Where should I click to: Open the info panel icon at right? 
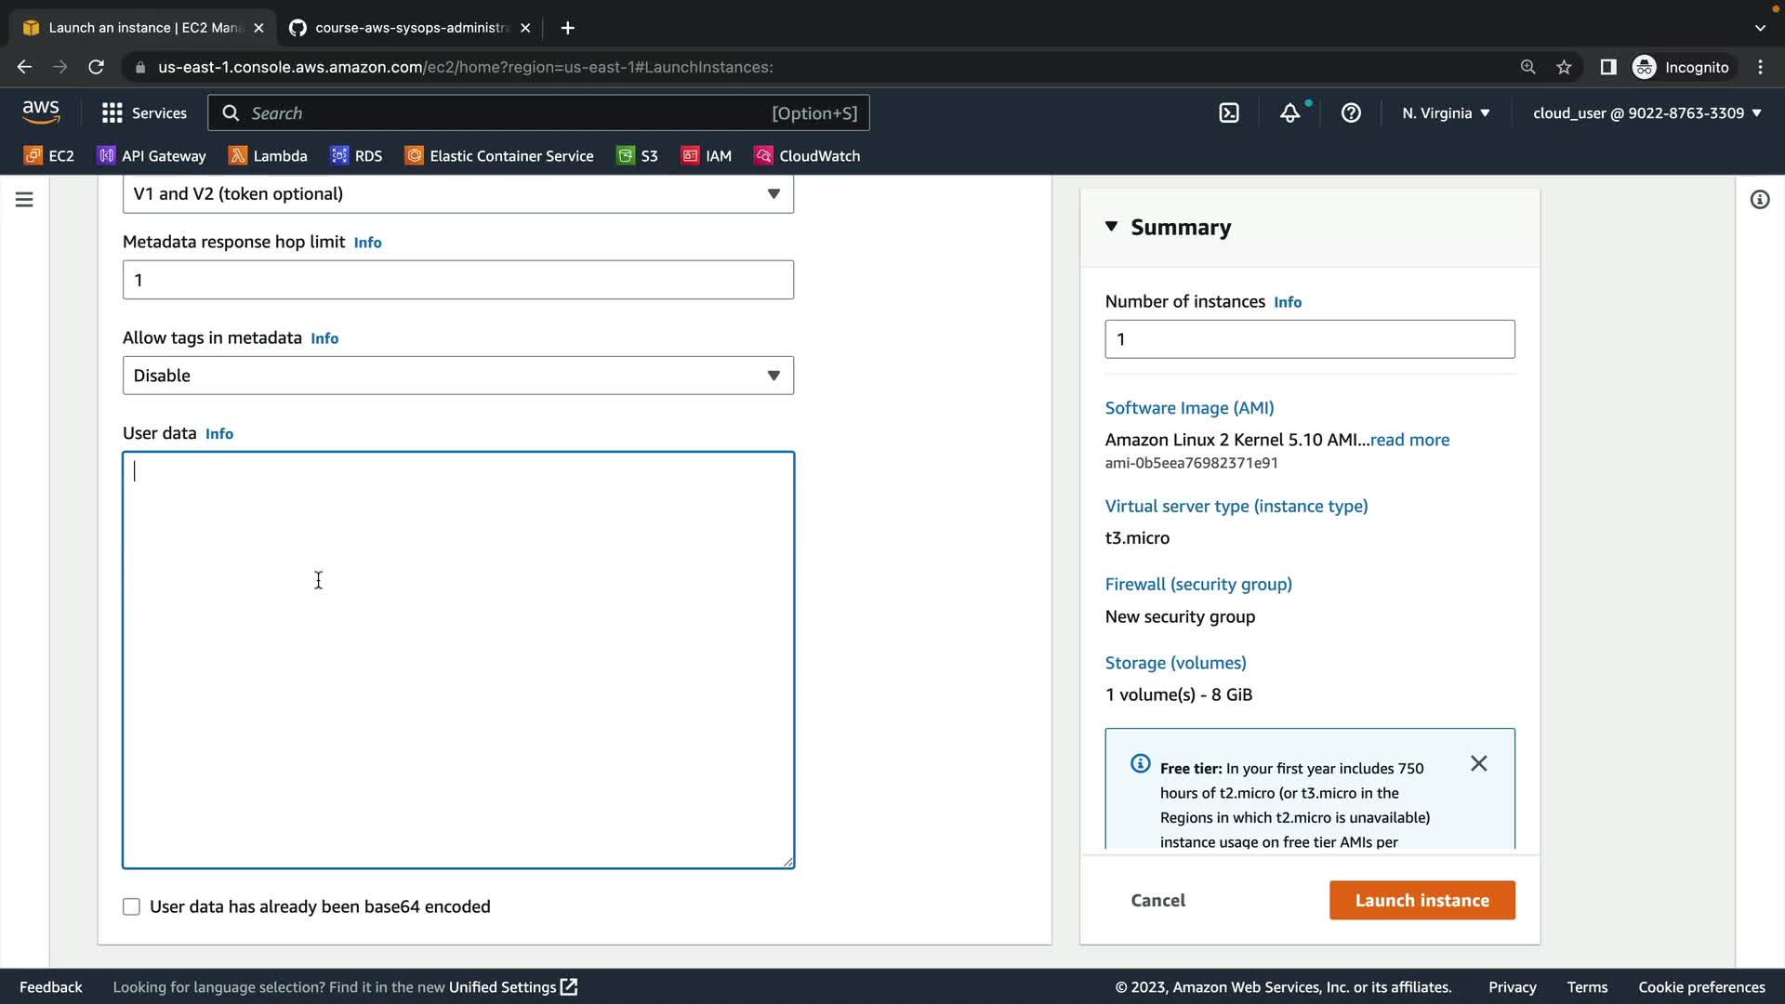coord(1759,200)
